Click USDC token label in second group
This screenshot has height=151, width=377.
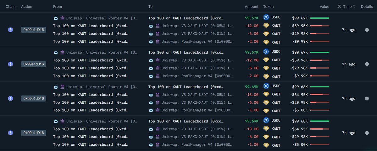coord(276,51)
